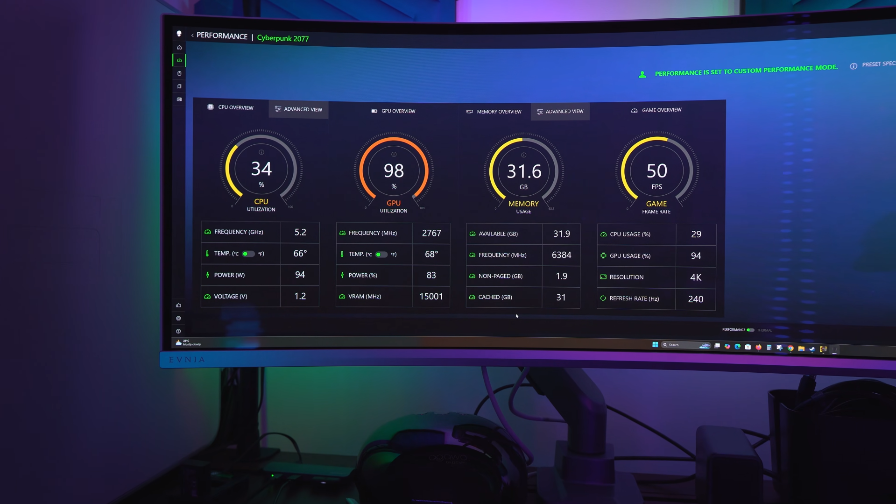Open Steam from the taskbar
The width and height of the screenshot is (896, 504).
[812, 349]
